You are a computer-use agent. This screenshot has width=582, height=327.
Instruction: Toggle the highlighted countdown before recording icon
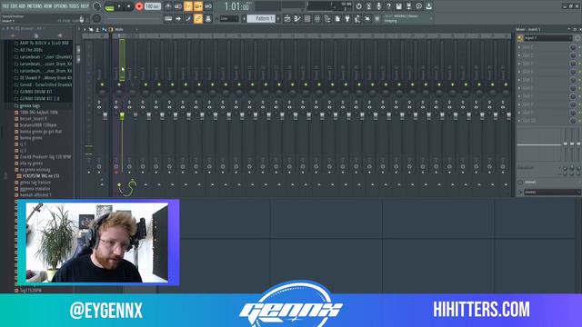click(188, 6)
